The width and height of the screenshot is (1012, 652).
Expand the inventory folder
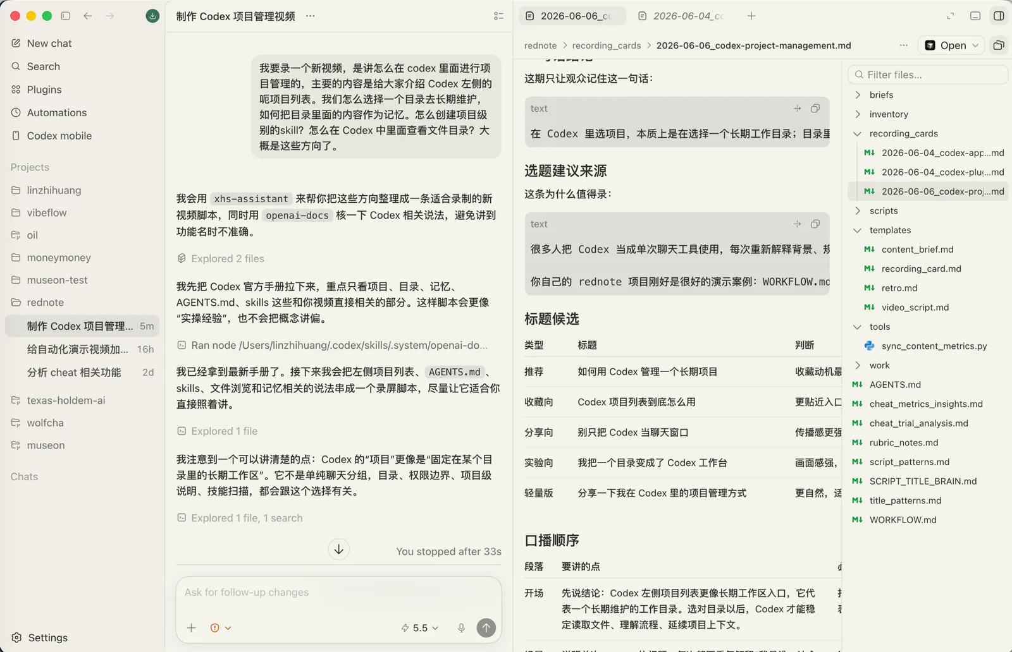tap(927, 114)
